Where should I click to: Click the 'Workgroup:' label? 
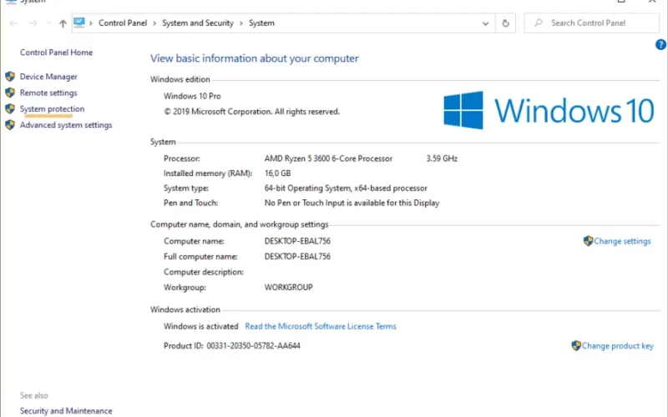point(185,287)
